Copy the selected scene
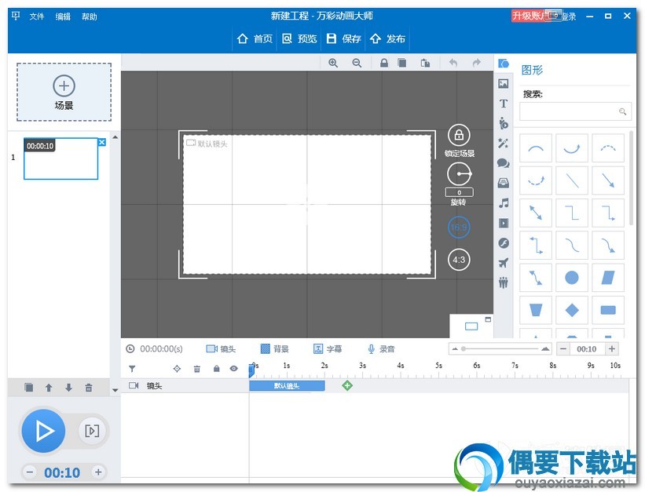 29,388
